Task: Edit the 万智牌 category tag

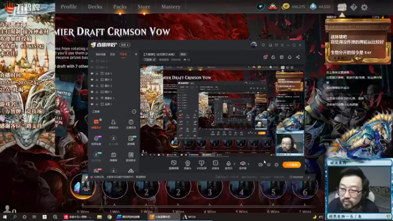Action: (150, 59)
